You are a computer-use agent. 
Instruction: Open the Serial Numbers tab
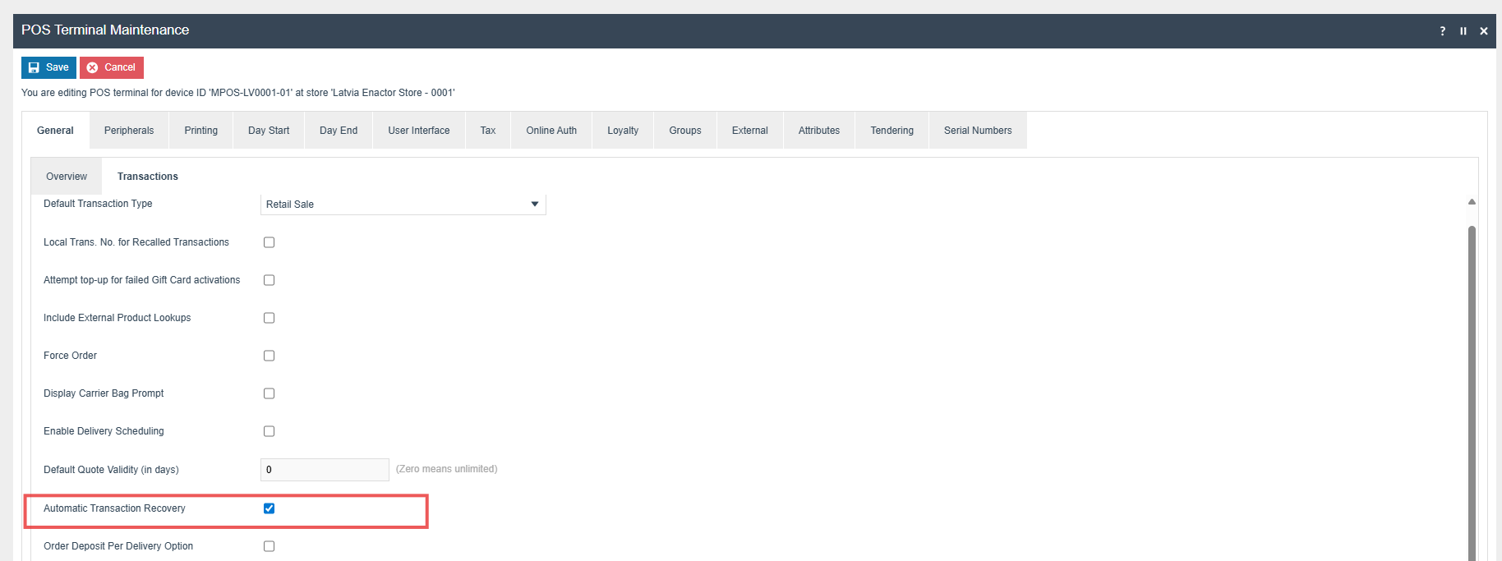[978, 131]
